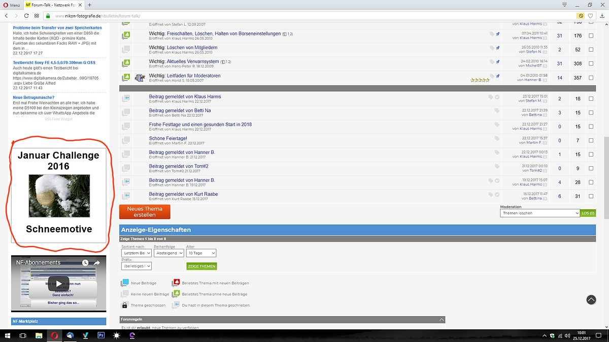Play the NF-Abonnements video
The width and height of the screenshot is (609, 342).
[59, 284]
